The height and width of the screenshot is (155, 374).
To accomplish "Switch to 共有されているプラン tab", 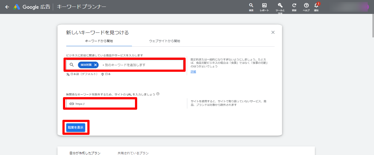I will pos(133,153).
